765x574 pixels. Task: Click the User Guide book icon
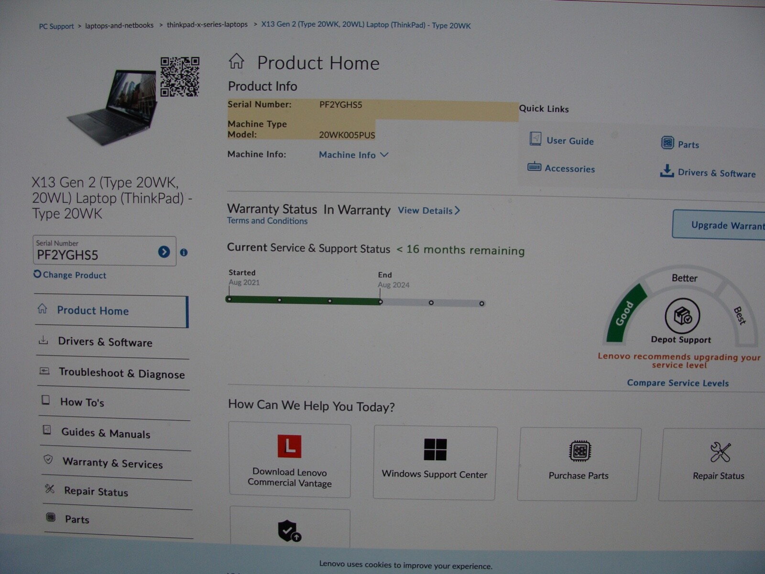(535, 139)
